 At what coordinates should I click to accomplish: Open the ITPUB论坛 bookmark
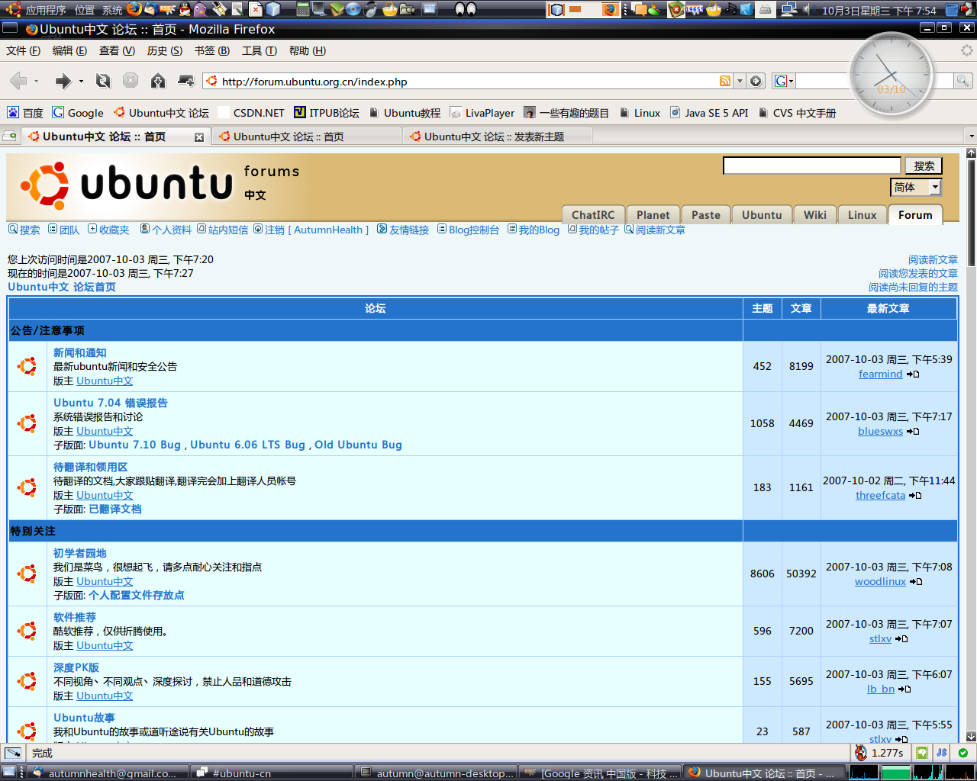pos(327,113)
